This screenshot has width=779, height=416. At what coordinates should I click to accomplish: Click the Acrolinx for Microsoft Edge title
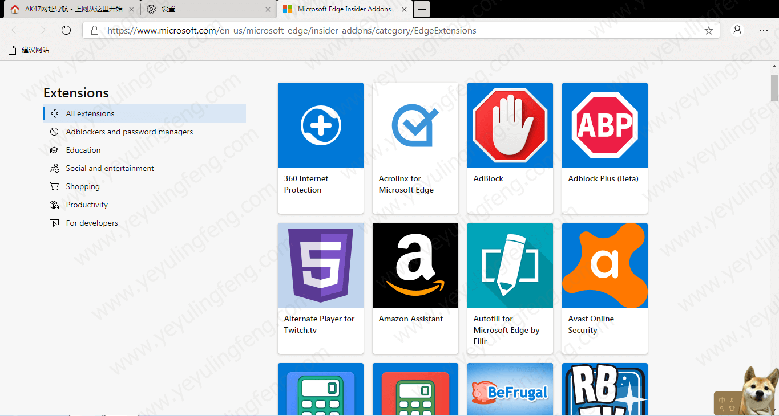click(406, 184)
